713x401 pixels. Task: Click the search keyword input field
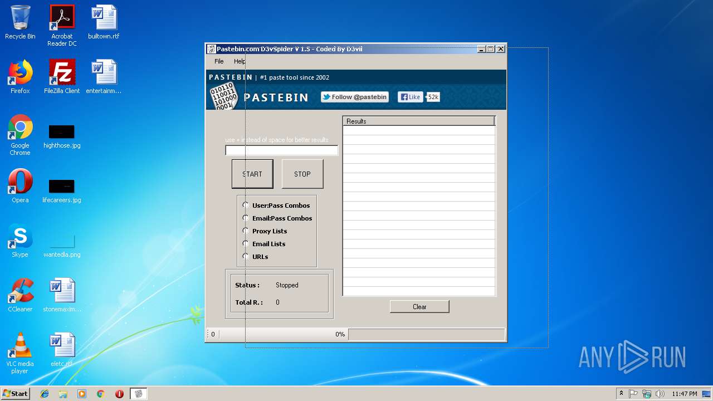(281, 150)
